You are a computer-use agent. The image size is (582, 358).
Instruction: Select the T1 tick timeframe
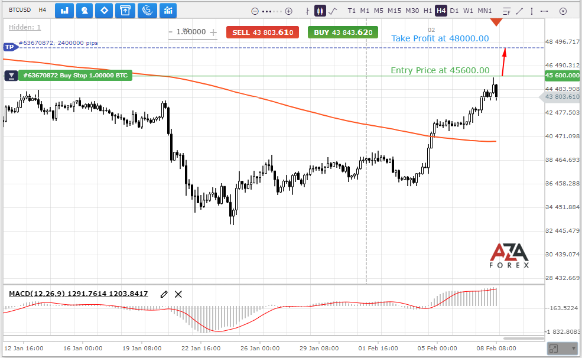(352, 11)
